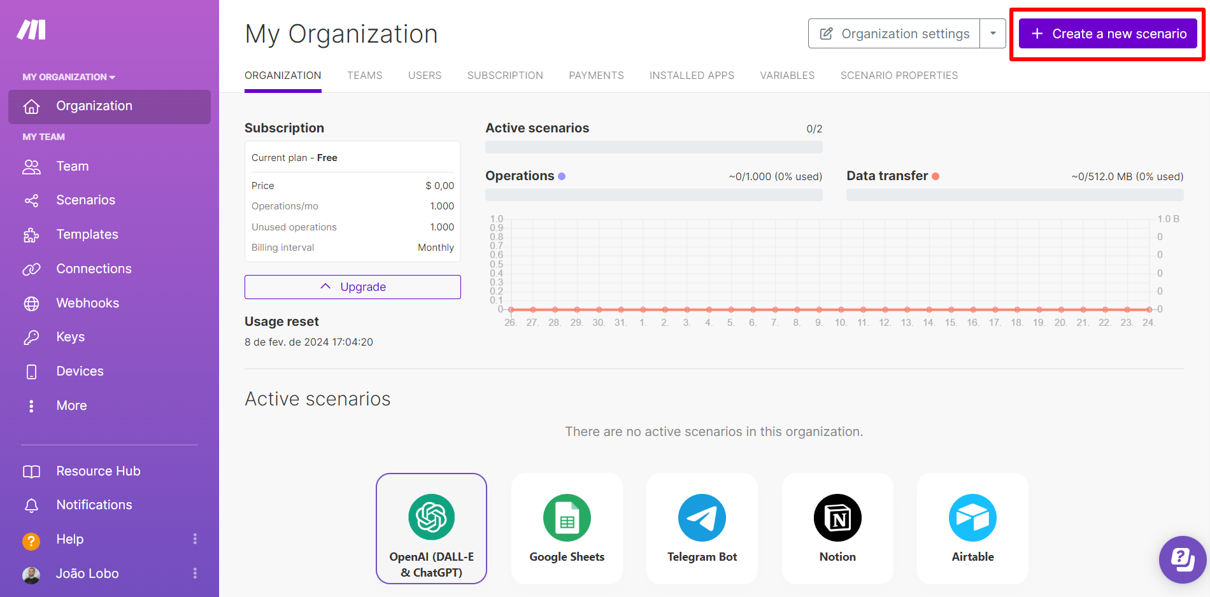Click the usage reset date text
Viewport: 1210px width, 597px height.
pos(309,342)
